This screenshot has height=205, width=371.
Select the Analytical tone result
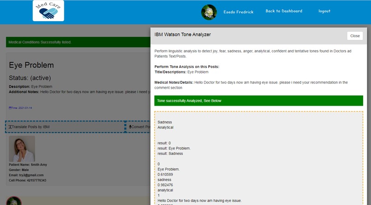[x=165, y=127]
